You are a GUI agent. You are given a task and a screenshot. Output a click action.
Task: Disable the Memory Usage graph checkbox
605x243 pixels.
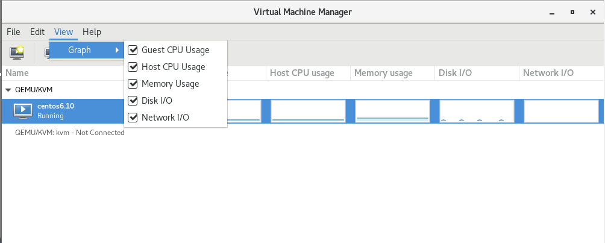click(132, 84)
